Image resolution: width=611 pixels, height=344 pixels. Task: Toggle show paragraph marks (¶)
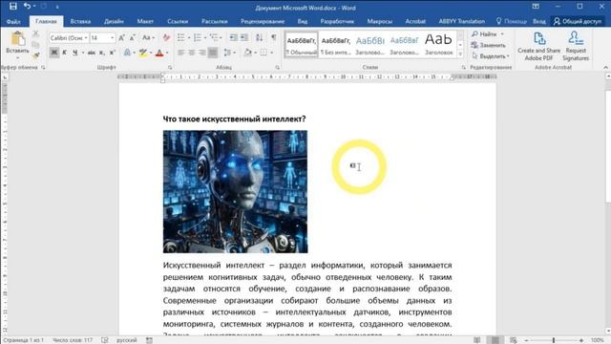point(274,37)
